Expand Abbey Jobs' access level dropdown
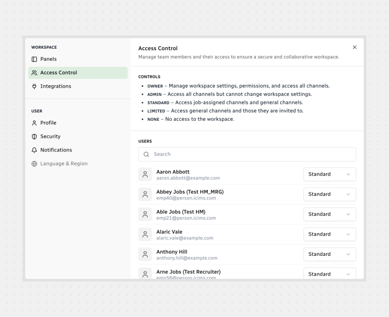 [329, 194]
